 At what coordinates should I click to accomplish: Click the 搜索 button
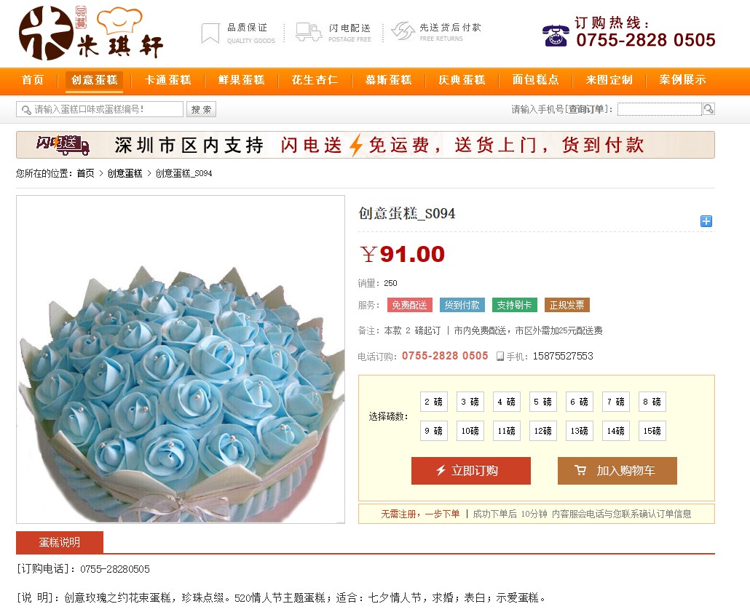click(x=202, y=109)
